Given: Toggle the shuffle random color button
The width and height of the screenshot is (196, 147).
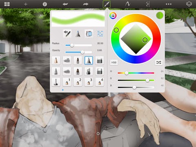Looking at the screenshot, I should [158, 62].
